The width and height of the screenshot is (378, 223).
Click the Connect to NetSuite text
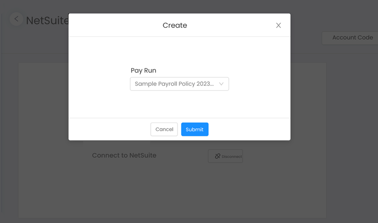pyautogui.click(x=124, y=155)
